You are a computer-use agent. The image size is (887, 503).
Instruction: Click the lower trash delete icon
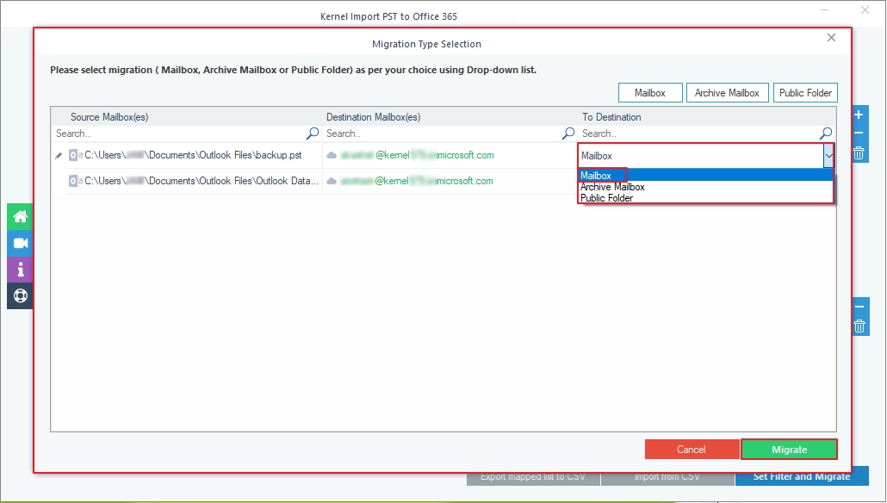tap(859, 326)
